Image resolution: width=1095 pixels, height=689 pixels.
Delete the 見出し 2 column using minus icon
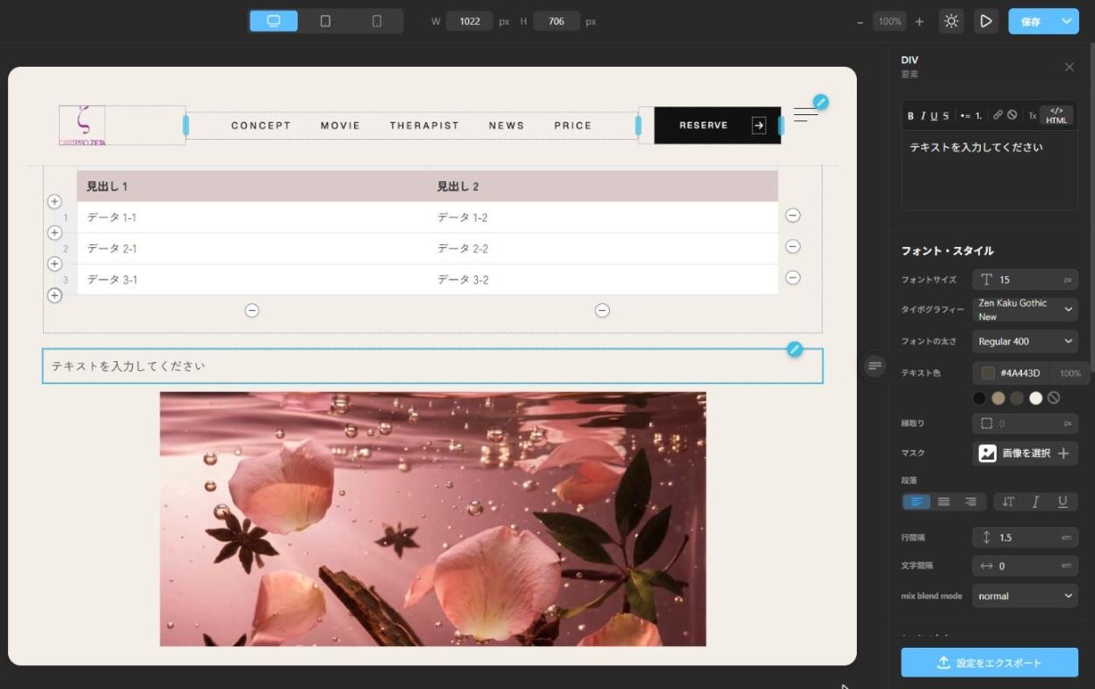tap(602, 310)
